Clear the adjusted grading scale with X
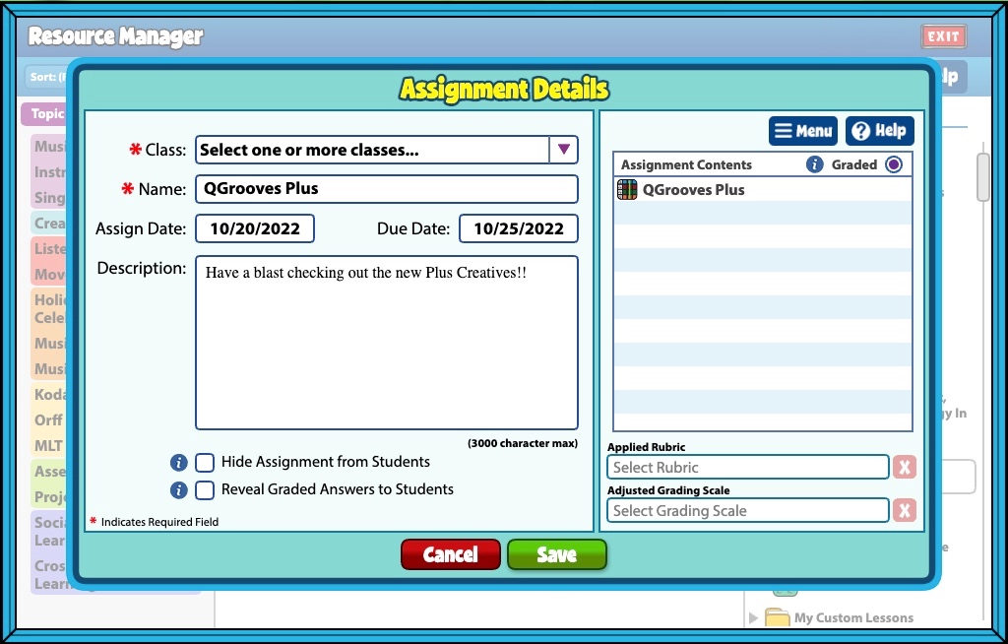 (904, 510)
